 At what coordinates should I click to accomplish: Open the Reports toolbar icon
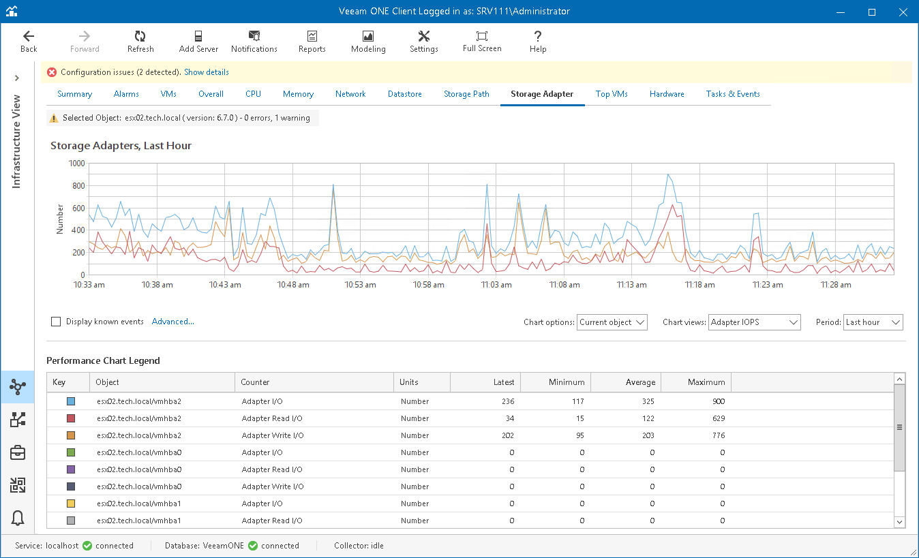tap(312, 41)
